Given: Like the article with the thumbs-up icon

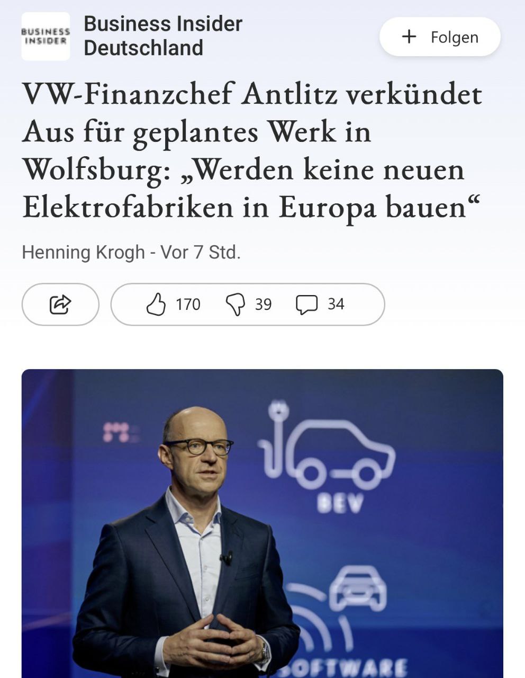Looking at the screenshot, I should [x=156, y=305].
